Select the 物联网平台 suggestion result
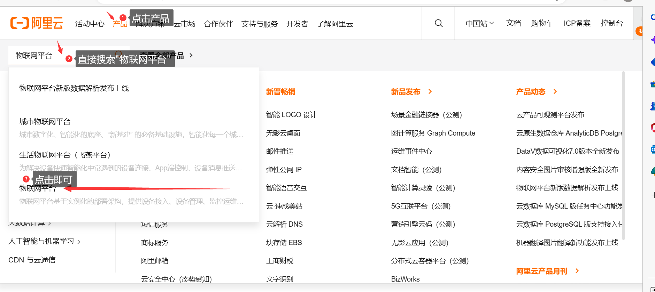The image size is (655, 292). 38,188
